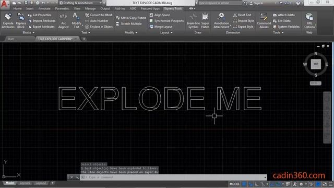
Task: Click the Attach Xdata tool
Action: coord(284,15)
